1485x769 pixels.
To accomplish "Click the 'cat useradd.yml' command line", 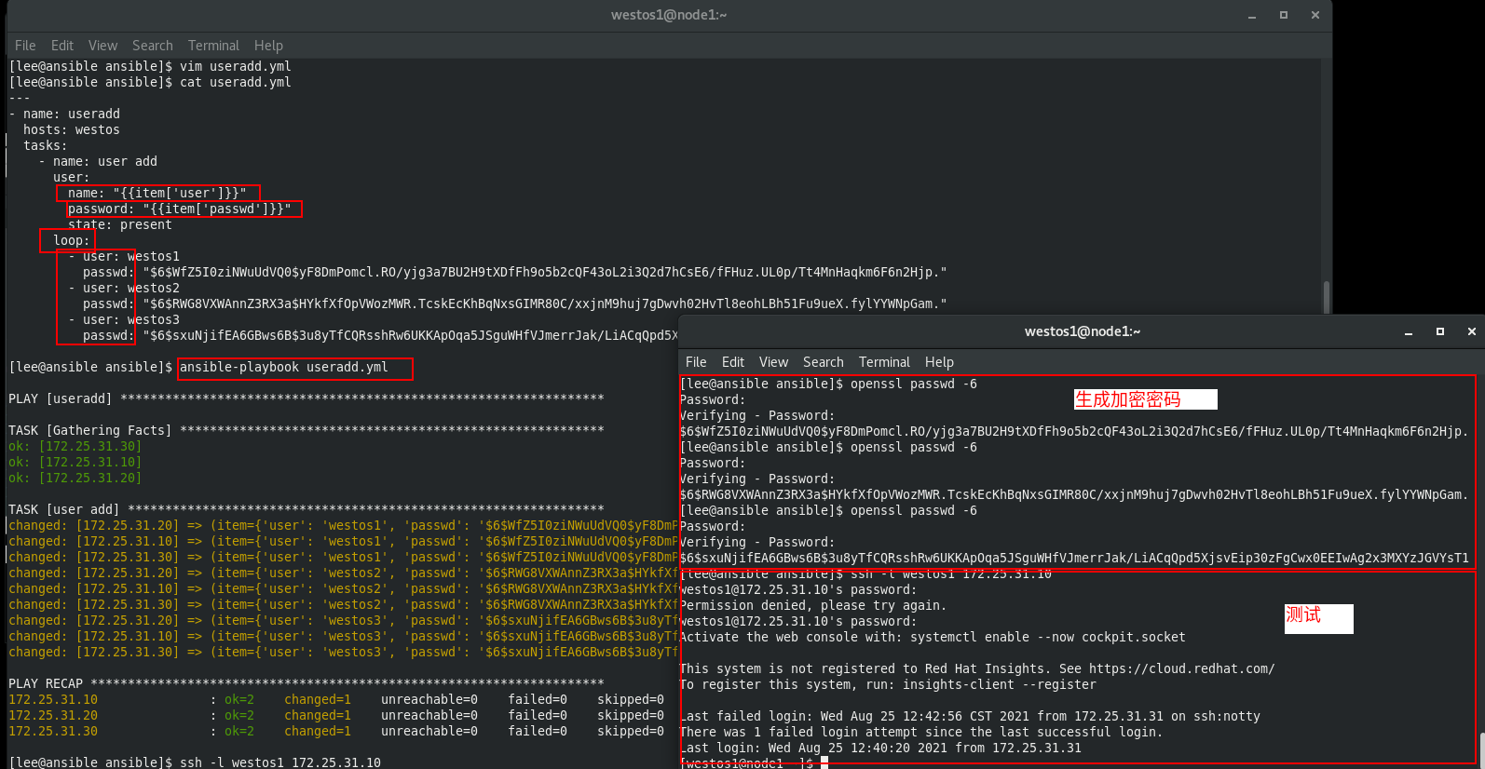I will (x=150, y=83).
